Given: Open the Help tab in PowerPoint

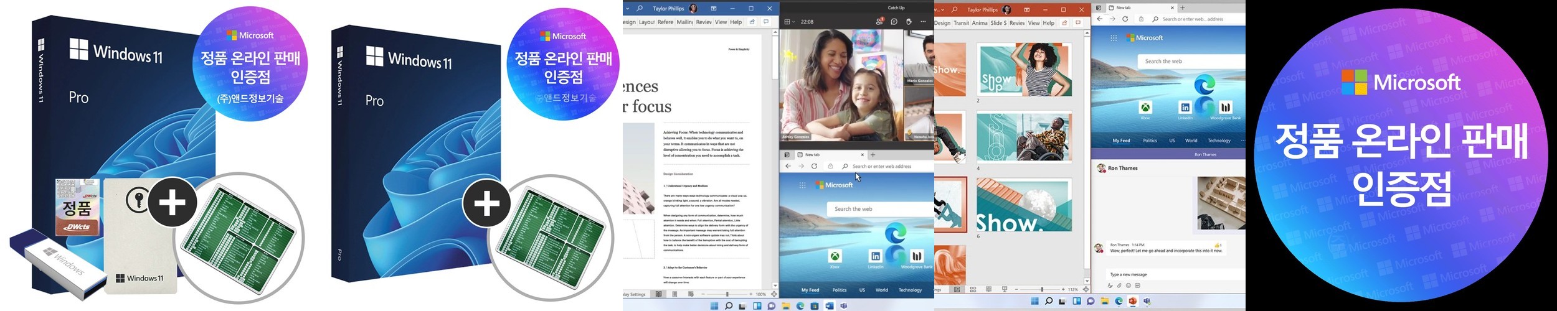Looking at the screenshot, I should tap(1049, 23).
